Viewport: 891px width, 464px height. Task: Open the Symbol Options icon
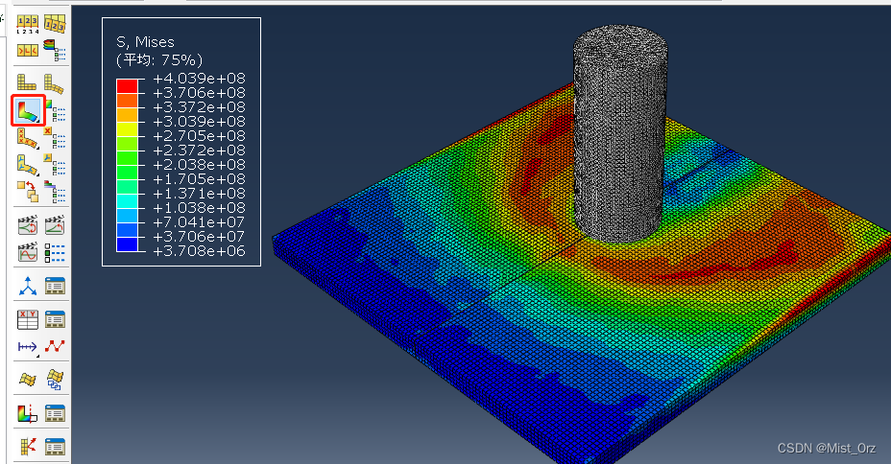click(x=56, y=140)
